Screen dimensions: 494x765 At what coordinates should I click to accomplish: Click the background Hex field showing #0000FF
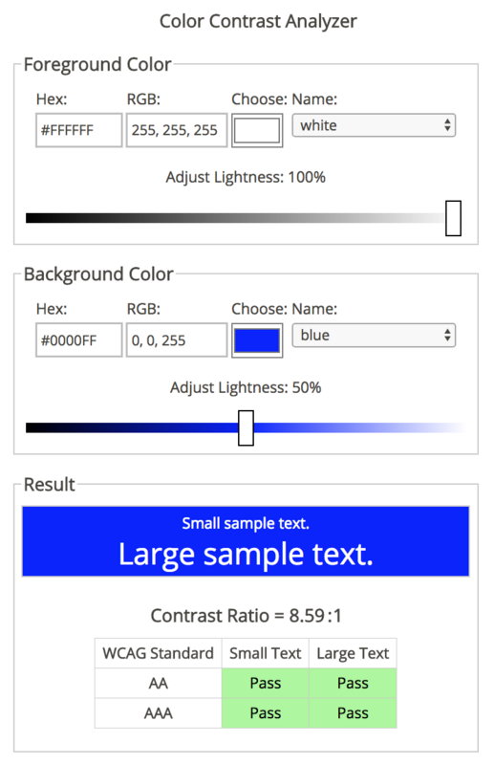tap(79, 340)
